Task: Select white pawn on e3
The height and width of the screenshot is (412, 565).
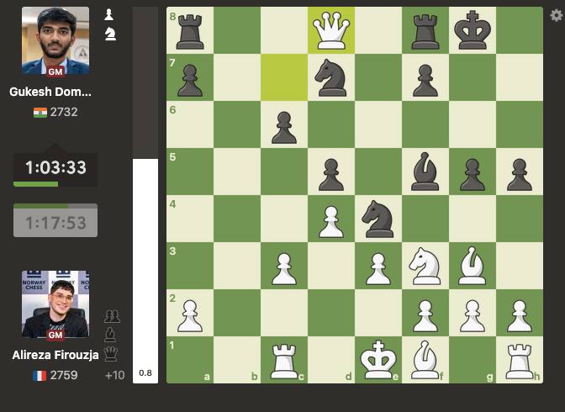Action: [378, 268]
